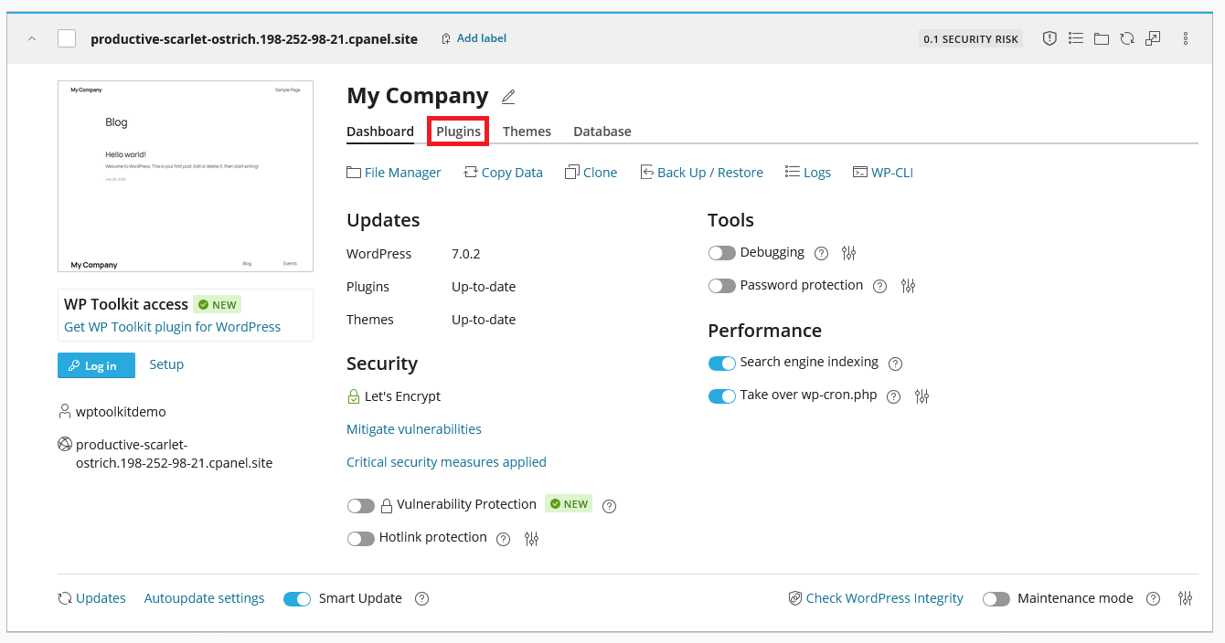Click the pencil icon beside My Company
Image resolution: width=1225 pixels, height=643 pixels.
508,97
